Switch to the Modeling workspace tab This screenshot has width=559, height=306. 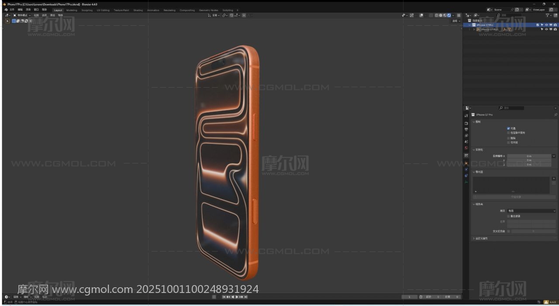point(72,10)
